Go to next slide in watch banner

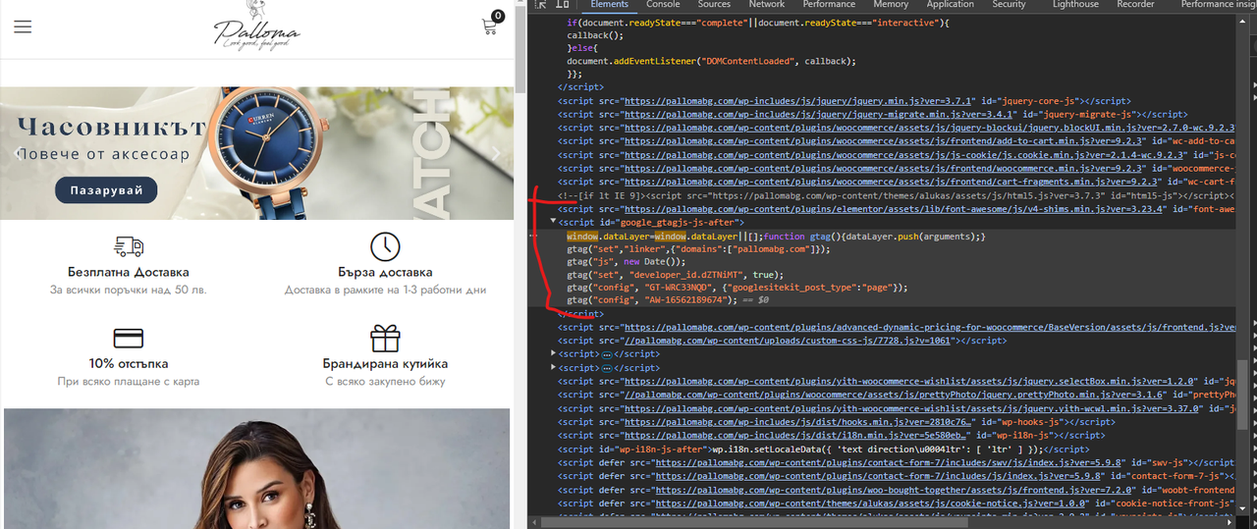(496, 153)
